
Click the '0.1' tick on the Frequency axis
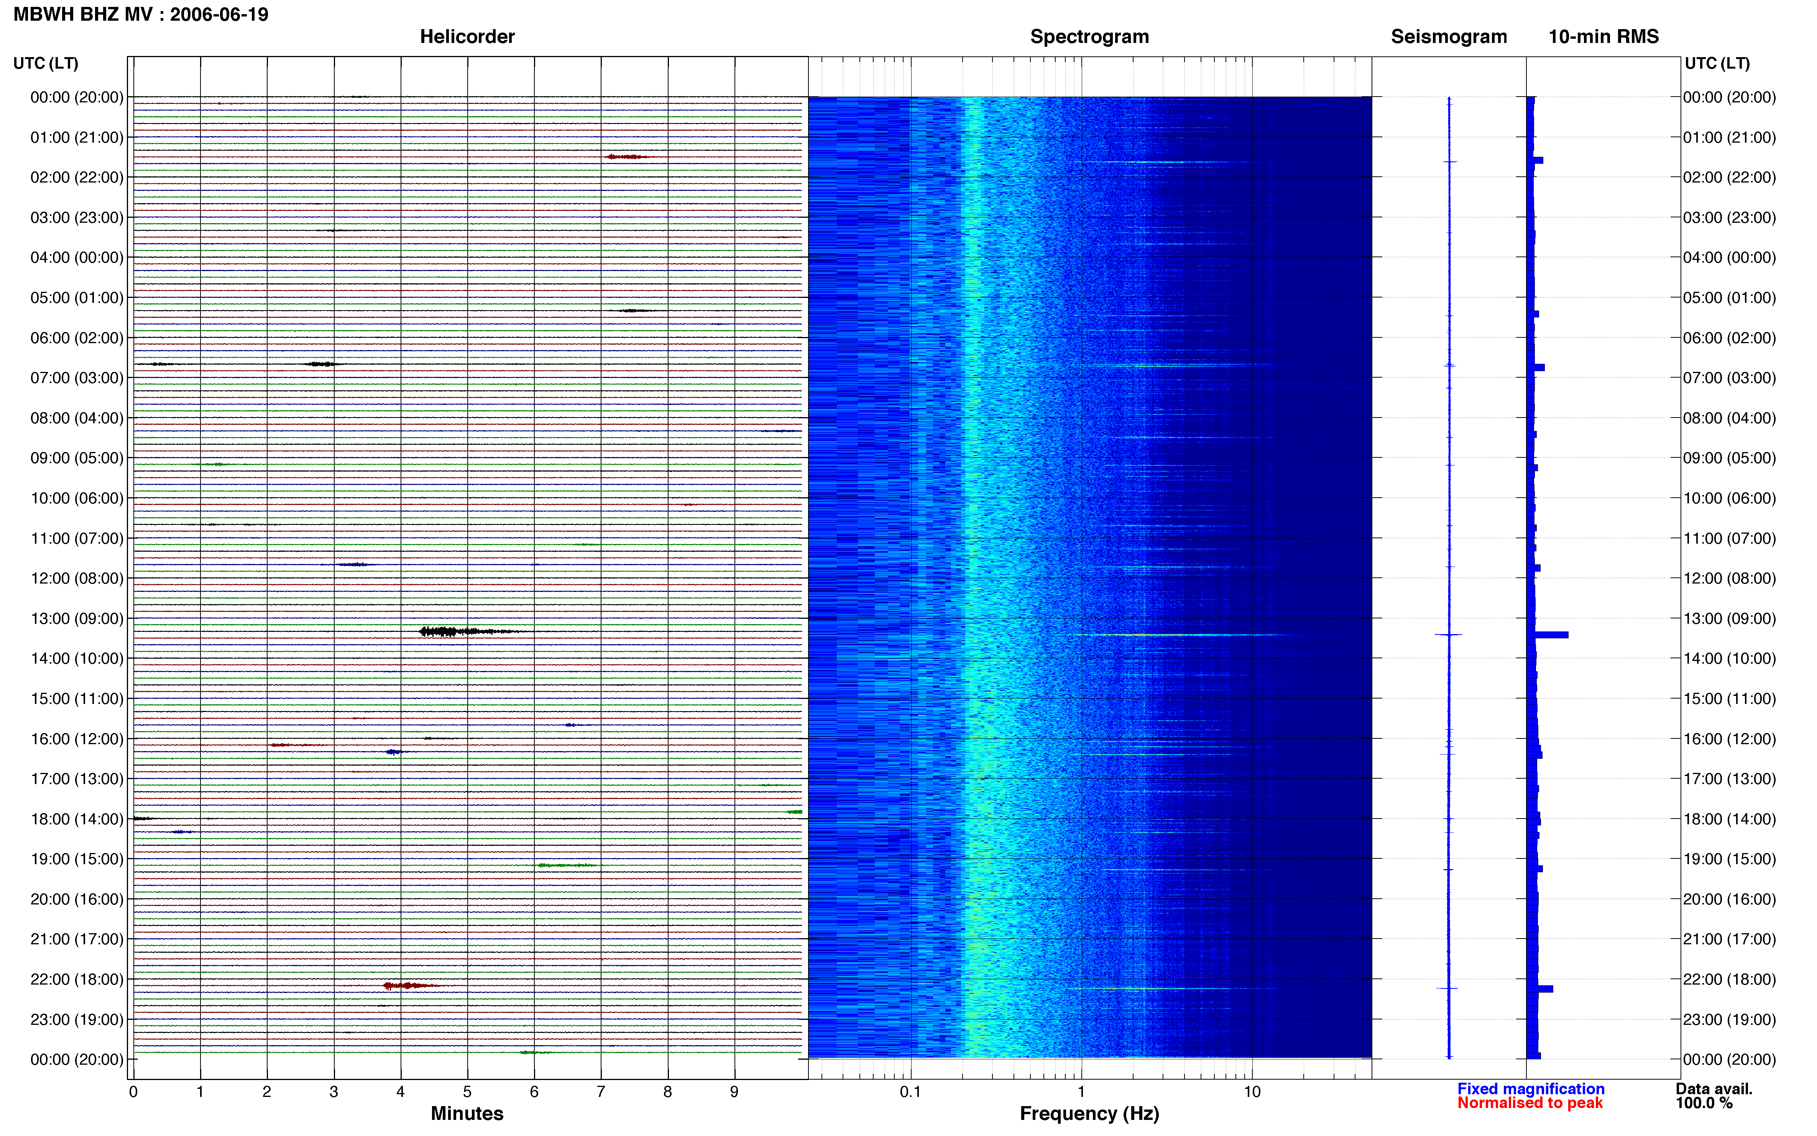pos(910,1092)
